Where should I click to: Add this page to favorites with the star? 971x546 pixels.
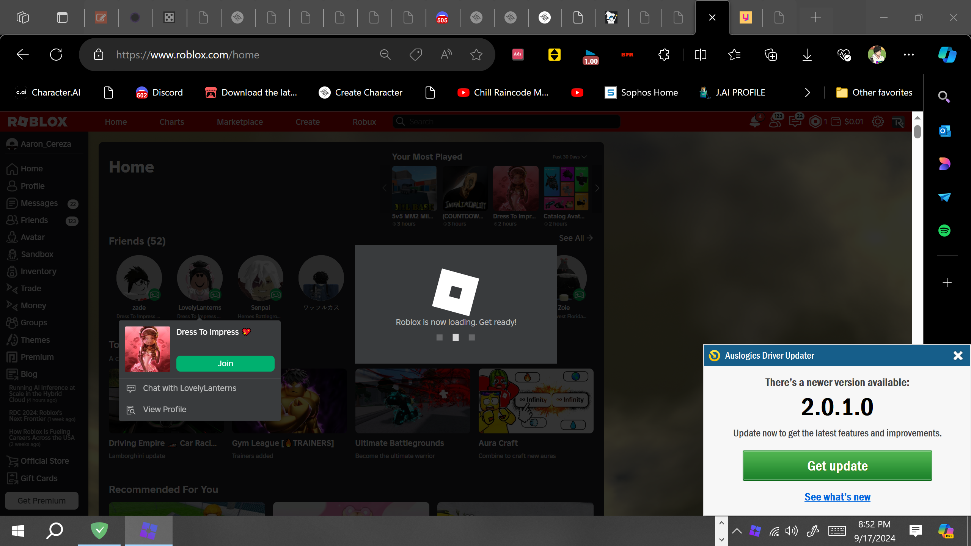(476, 55)
